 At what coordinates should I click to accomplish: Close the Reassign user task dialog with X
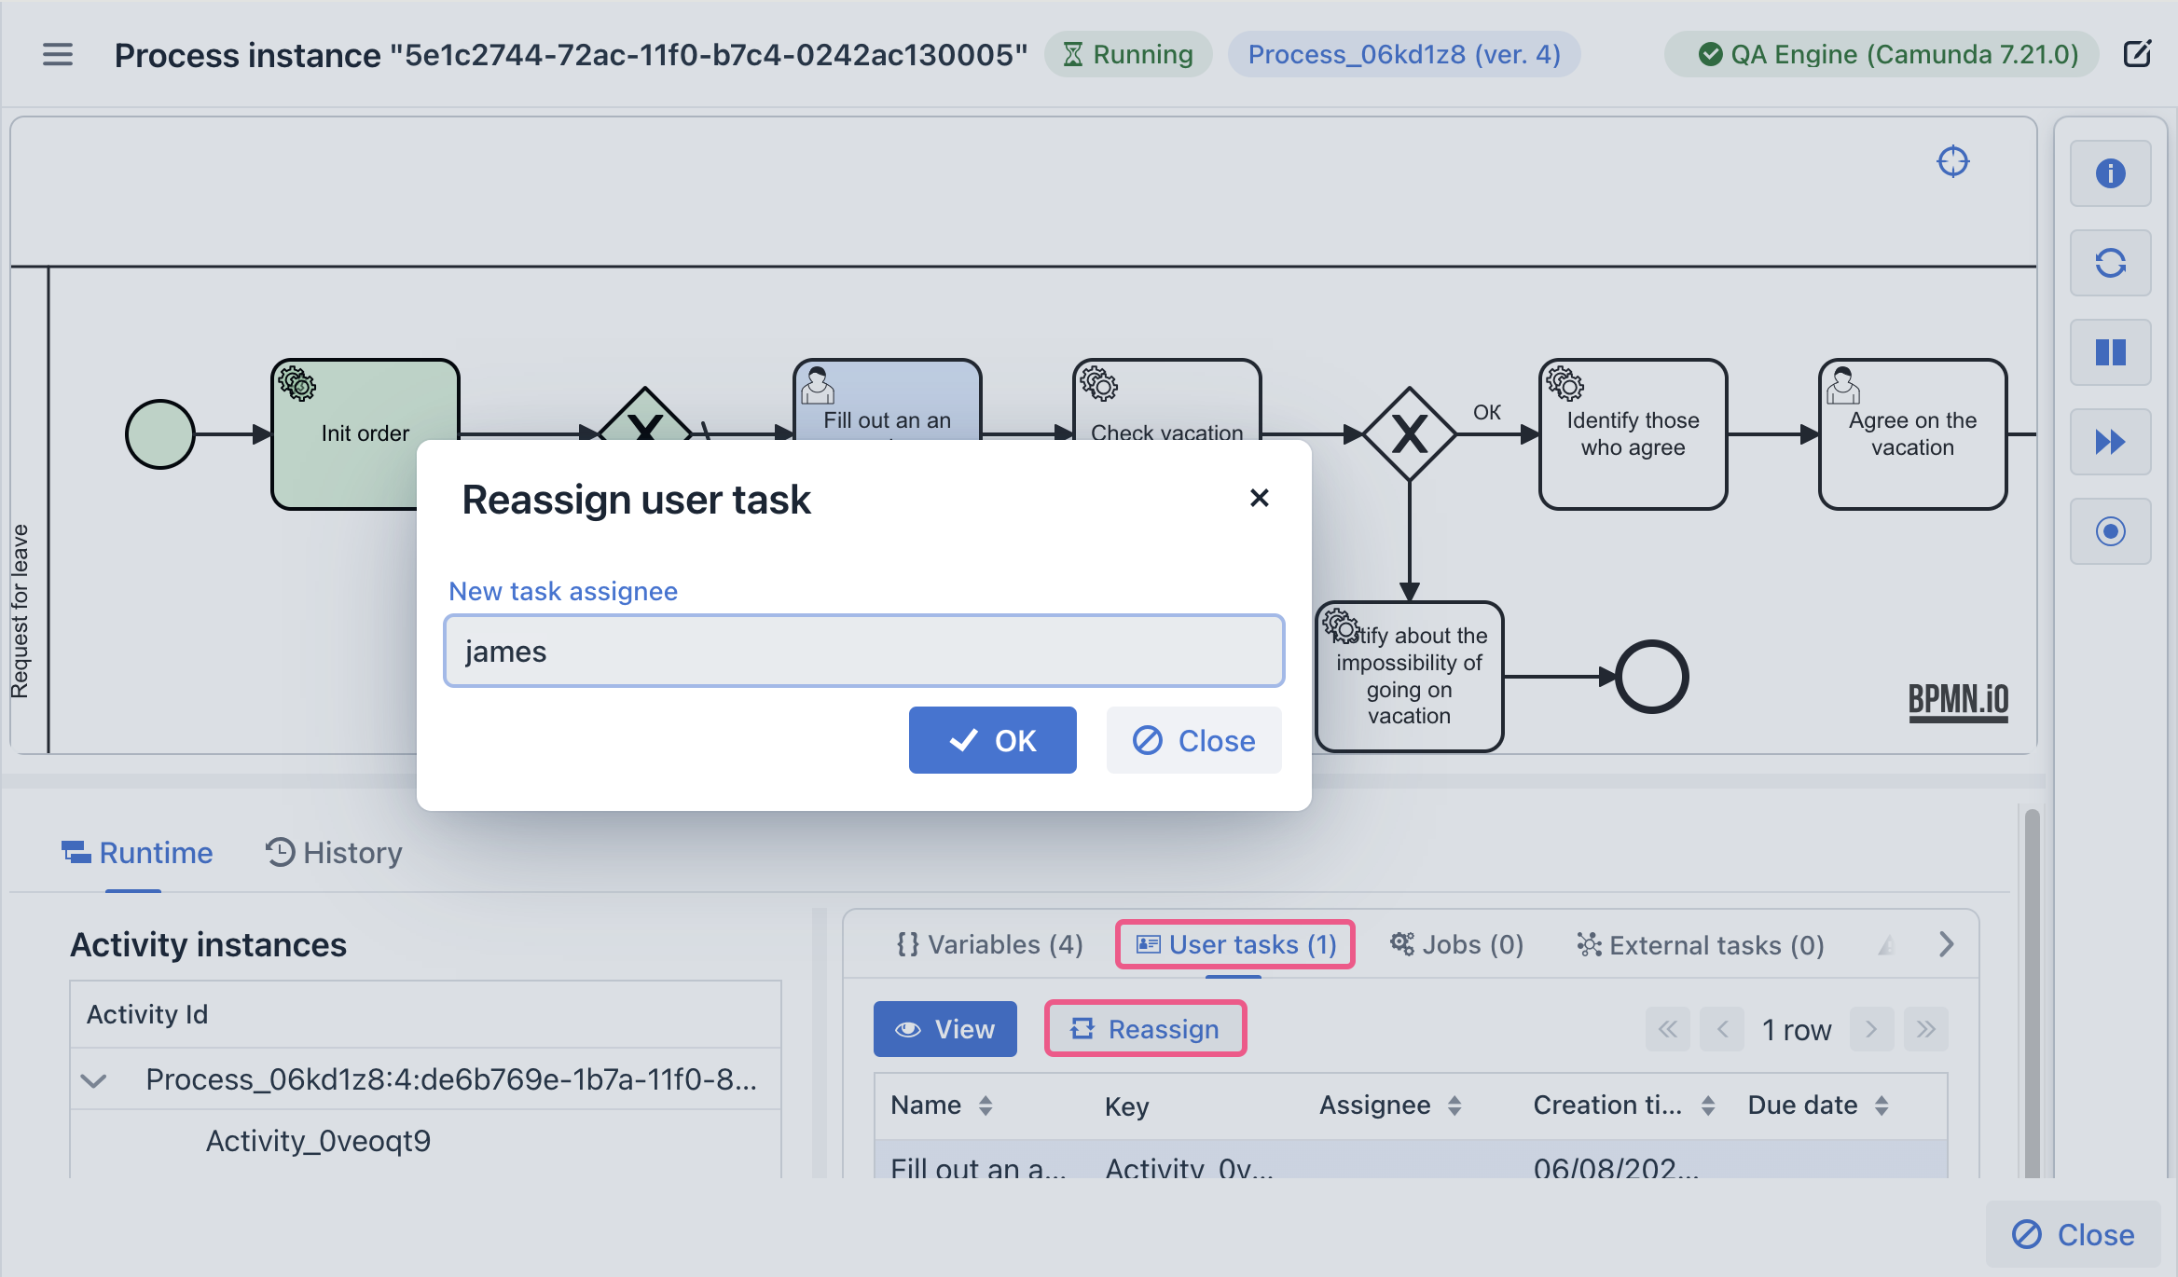(x=1259, y=498)
